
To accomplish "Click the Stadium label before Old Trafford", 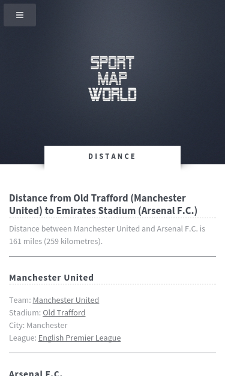I will click(x=25, y=312).
